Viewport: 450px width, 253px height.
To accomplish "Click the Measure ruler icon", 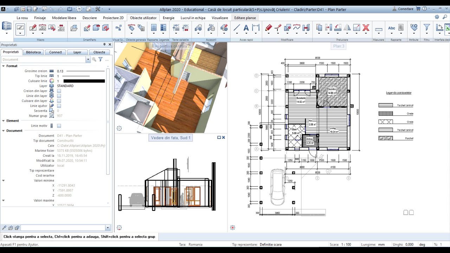I will [x=379, y=29].
